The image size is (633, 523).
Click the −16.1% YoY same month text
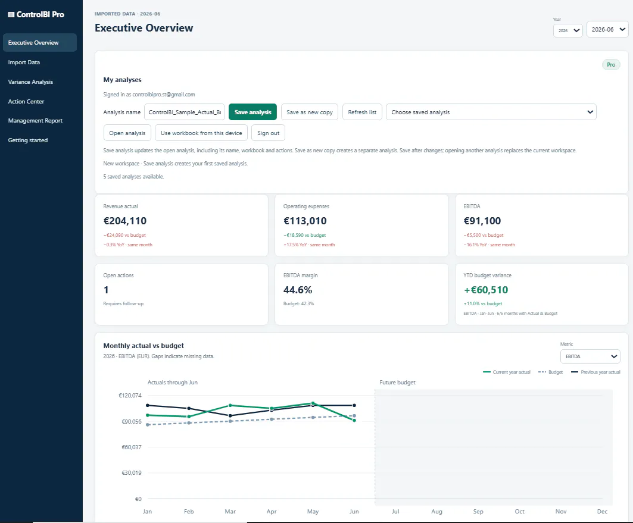pos(489,245)
